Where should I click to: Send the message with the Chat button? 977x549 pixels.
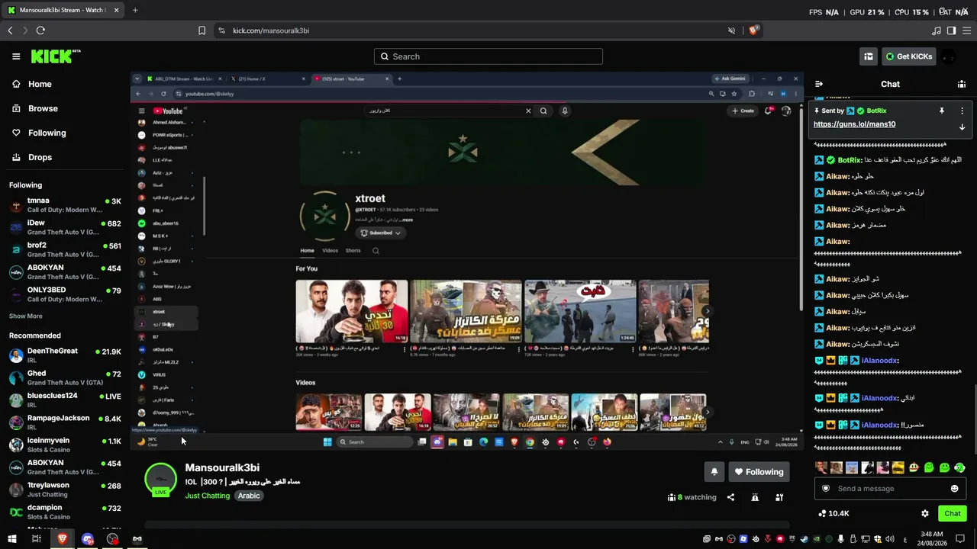point(952,514)
